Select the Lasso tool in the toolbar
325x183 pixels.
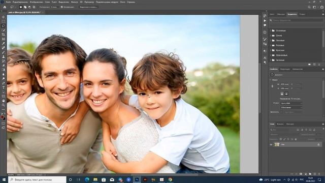pyautogui.click(x=4, y=26)
